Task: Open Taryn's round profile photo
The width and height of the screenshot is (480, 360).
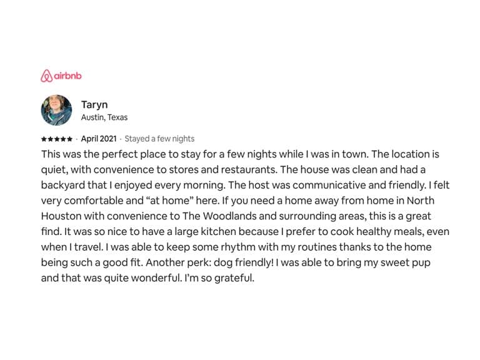Action: [56, 110]
